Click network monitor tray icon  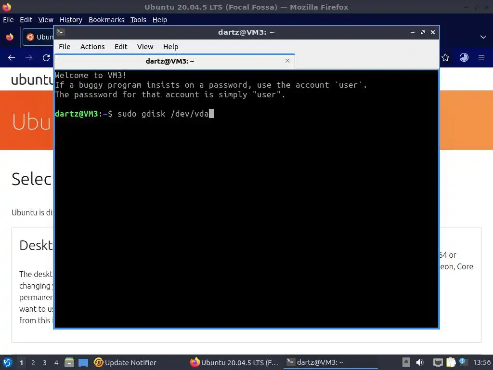[x=438, y=363]
